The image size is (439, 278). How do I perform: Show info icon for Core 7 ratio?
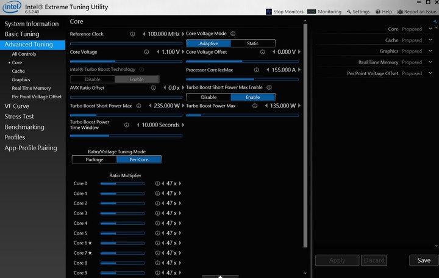158,253
